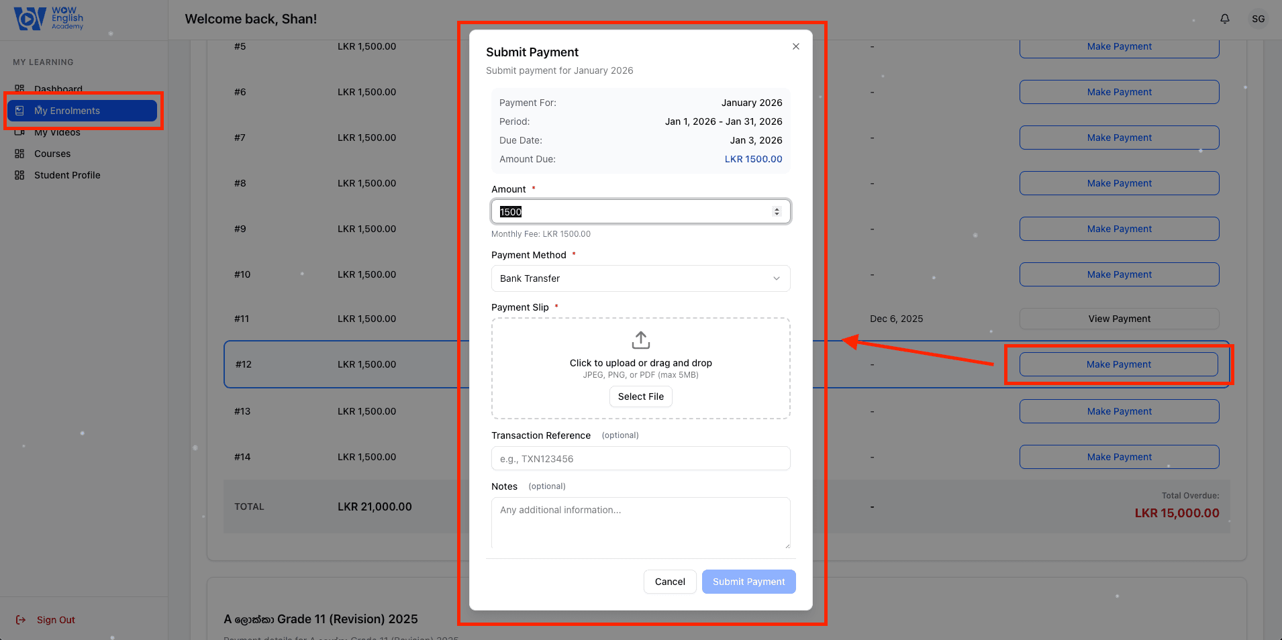Click the Courses grid icon in sidebar
The image size is (1282, 640).
coord(19,154)
